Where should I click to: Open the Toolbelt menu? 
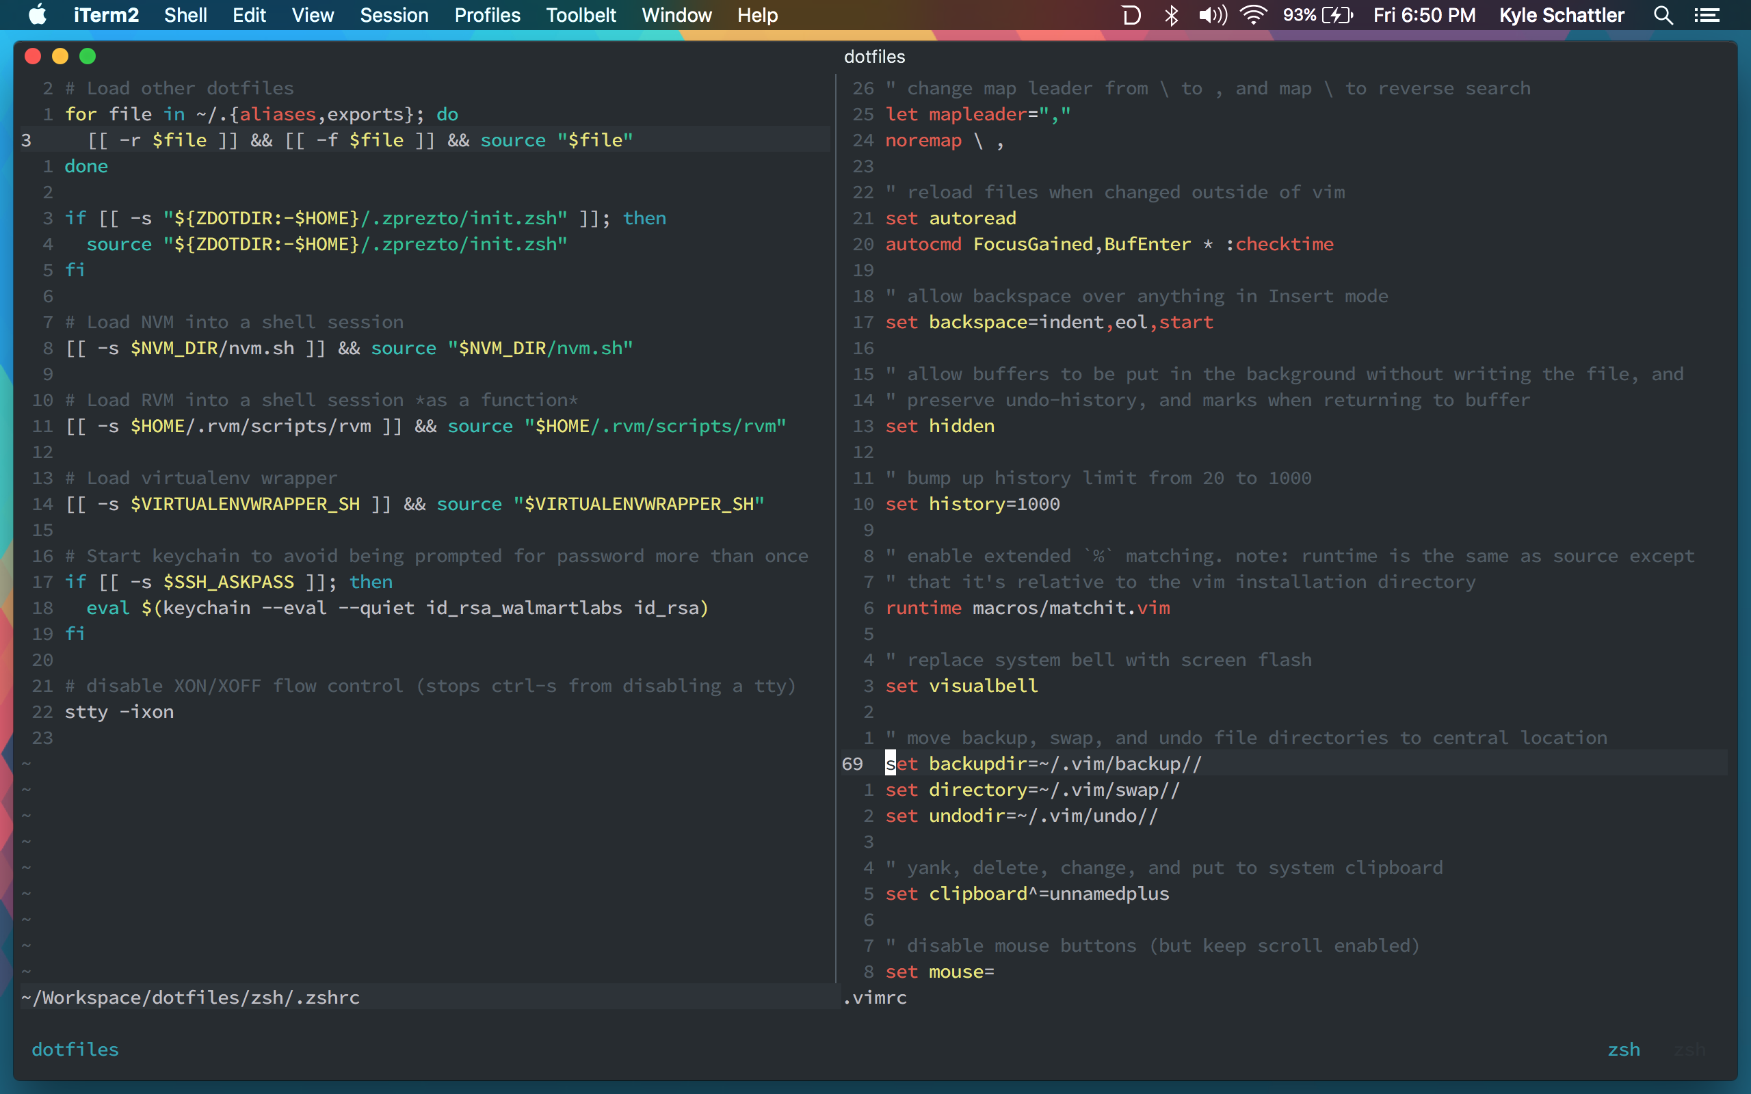point(581,14)
